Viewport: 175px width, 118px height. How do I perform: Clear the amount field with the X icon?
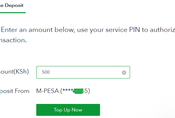pos(124,73)
